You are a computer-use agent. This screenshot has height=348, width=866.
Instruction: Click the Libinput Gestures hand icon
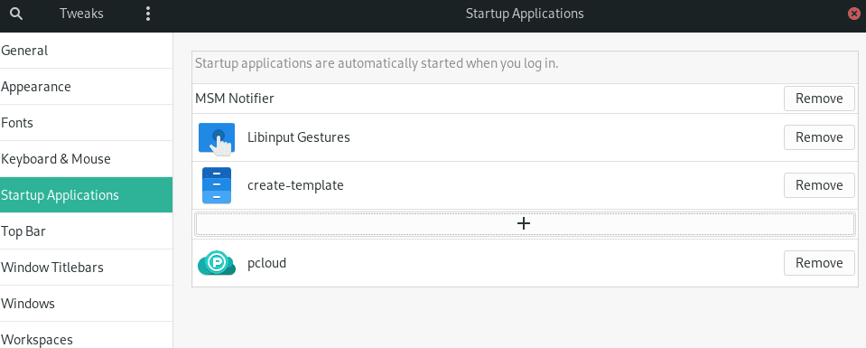(217, 138)
